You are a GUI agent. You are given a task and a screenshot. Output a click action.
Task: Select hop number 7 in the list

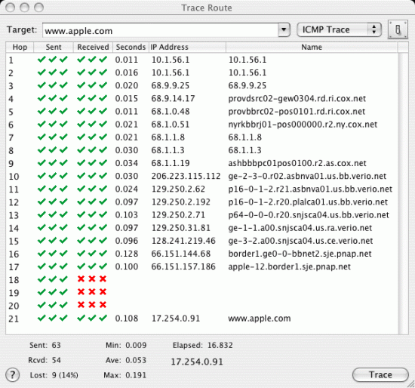(x=11, y=137)
